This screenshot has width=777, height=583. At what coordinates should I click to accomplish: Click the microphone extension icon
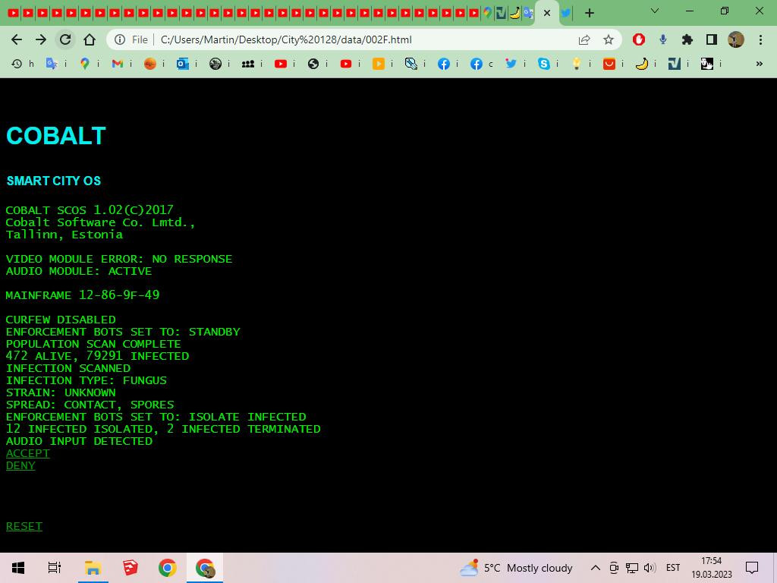click(663, 39)
